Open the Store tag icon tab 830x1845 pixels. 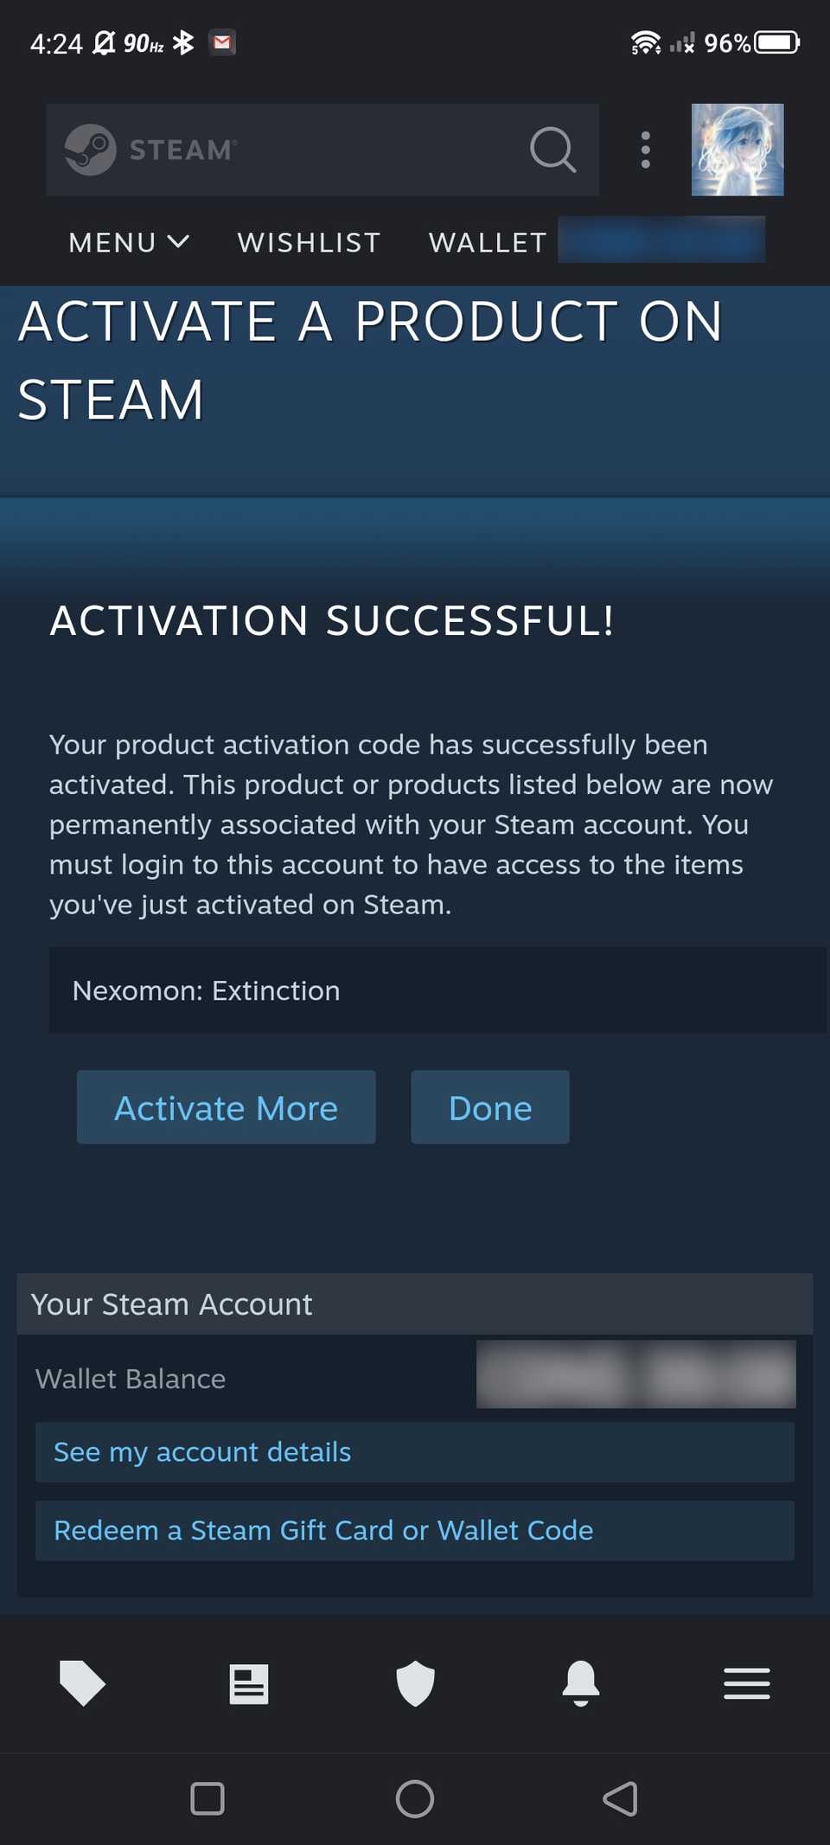point(82,1683)
